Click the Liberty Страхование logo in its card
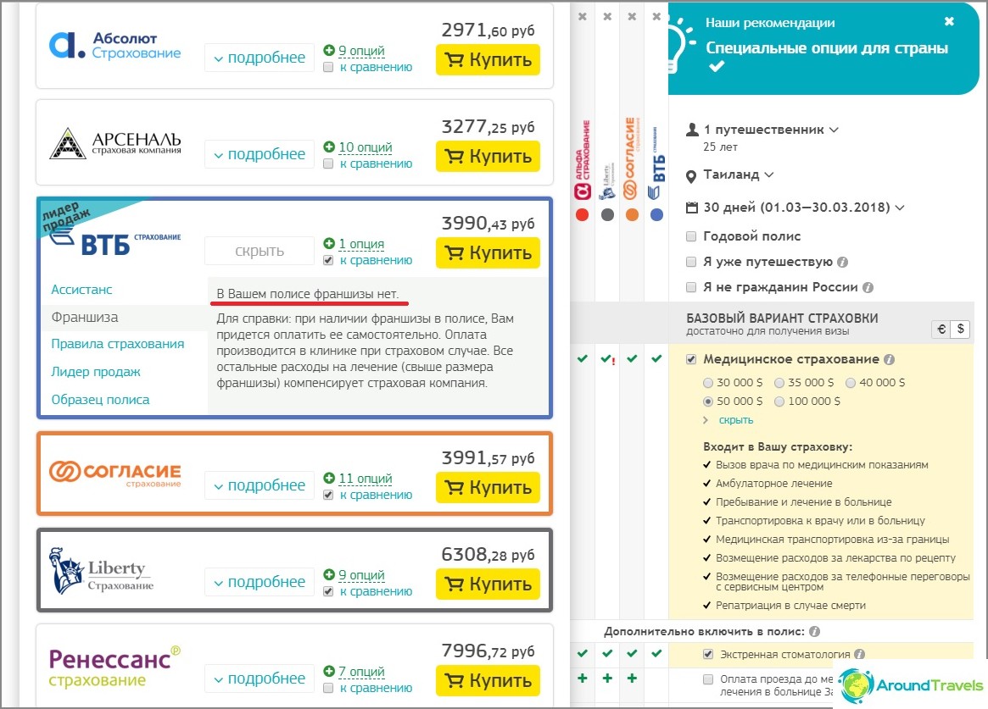 pos(102,571)
